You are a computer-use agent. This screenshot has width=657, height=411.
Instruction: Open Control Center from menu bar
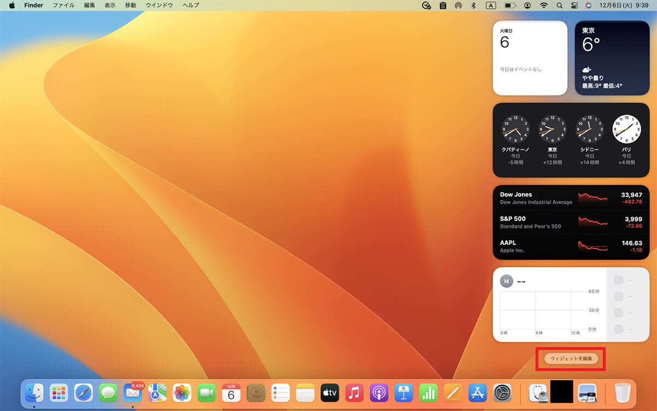pos(574,5)
